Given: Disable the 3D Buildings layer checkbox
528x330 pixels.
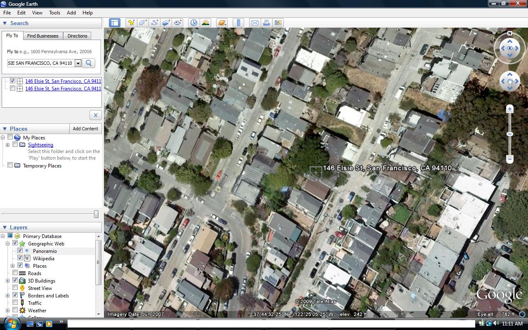Looking at the screenshot, I should 15,280.
